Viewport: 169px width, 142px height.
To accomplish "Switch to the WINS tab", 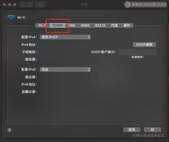I will tap(85, 26).
